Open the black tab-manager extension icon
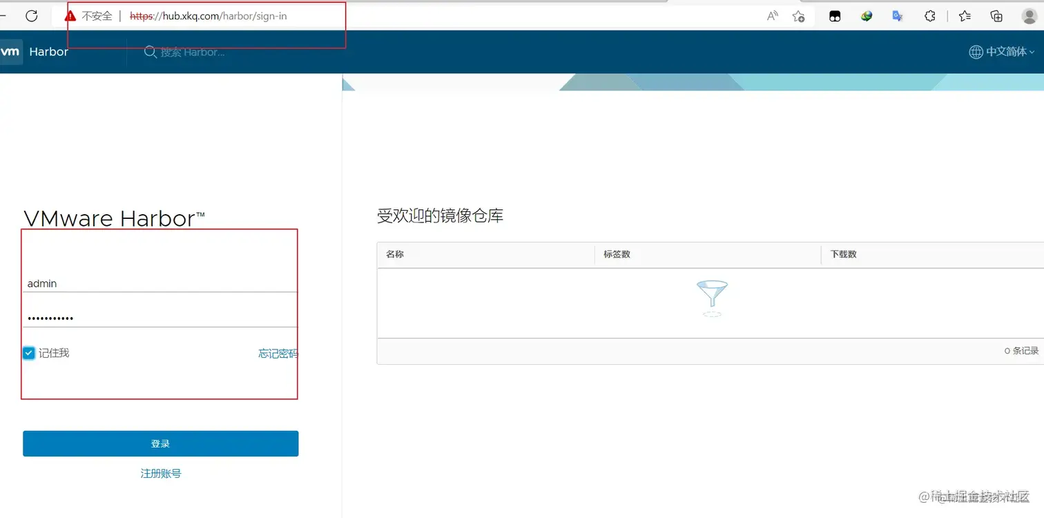Viewport: 1044px width, 518px height. 835,16
